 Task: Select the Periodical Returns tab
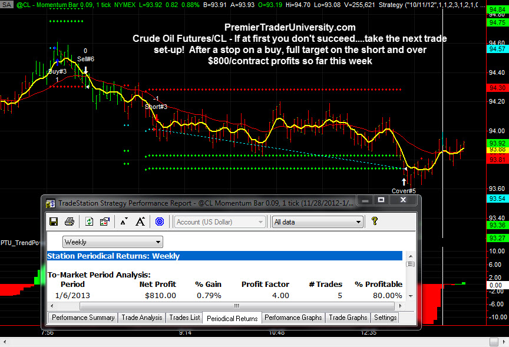coord(232,319)
